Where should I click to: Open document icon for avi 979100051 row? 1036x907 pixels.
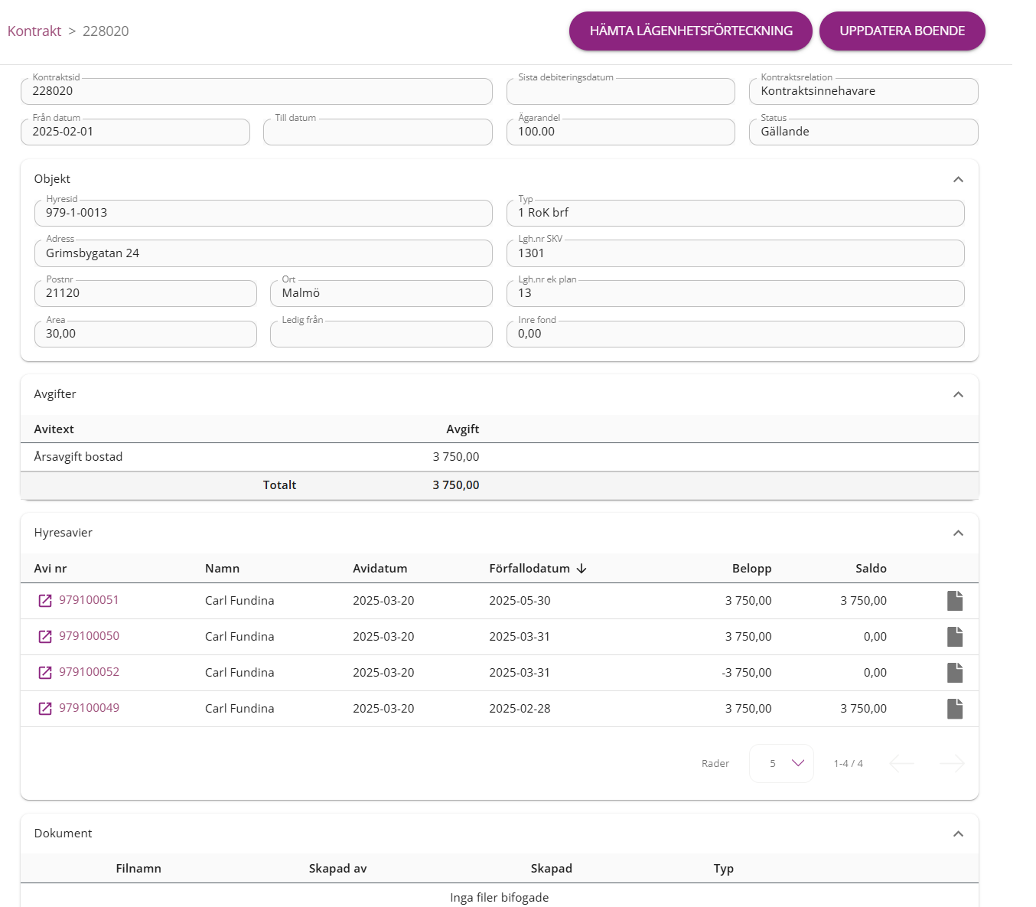[954, 601]
